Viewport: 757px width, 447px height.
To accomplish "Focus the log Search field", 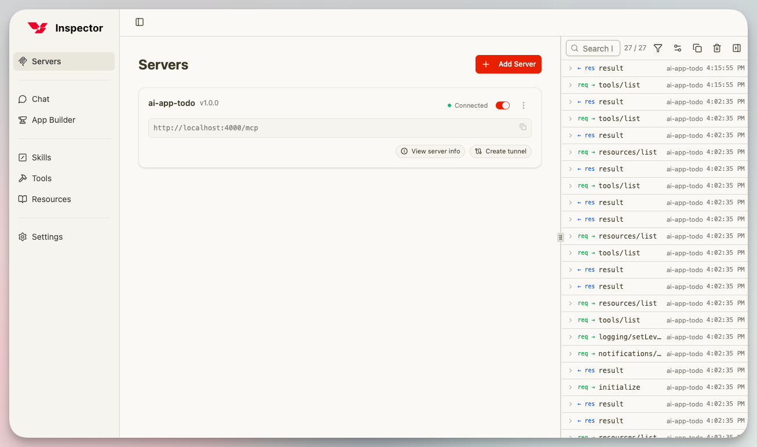I will [x=593, y=48].
